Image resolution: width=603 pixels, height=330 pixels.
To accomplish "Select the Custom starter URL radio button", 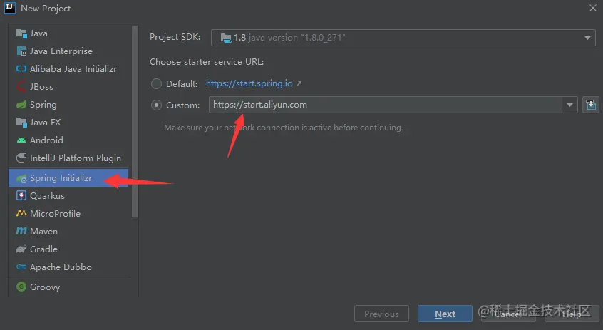I will [x=156, y=105].
